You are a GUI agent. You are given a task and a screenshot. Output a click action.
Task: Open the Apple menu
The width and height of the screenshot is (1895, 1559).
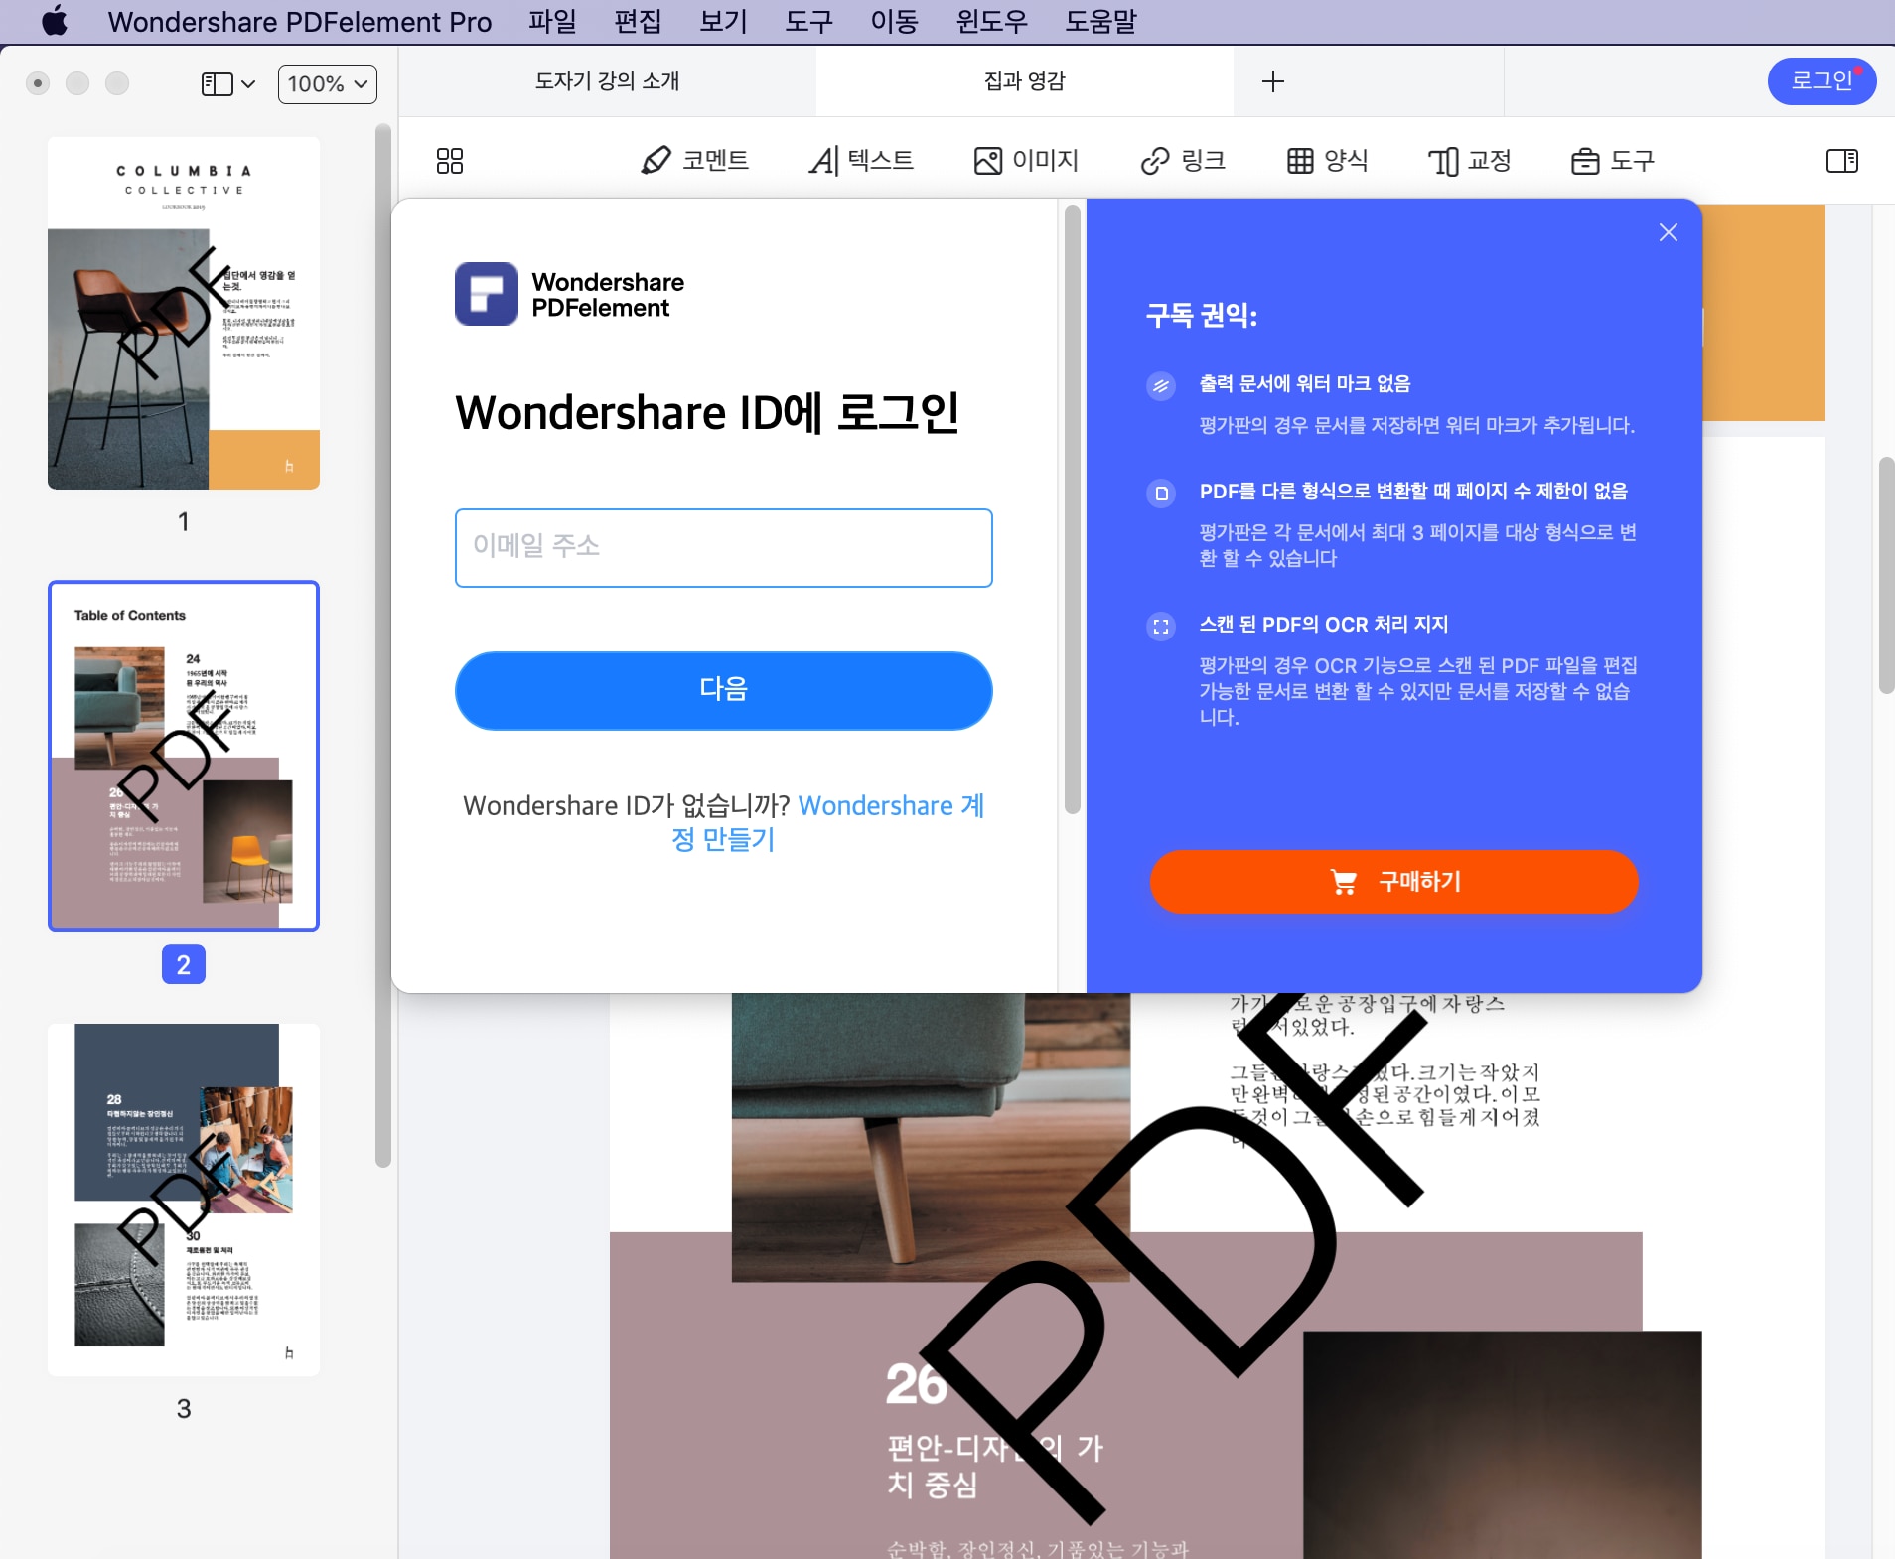coord(55,21)
